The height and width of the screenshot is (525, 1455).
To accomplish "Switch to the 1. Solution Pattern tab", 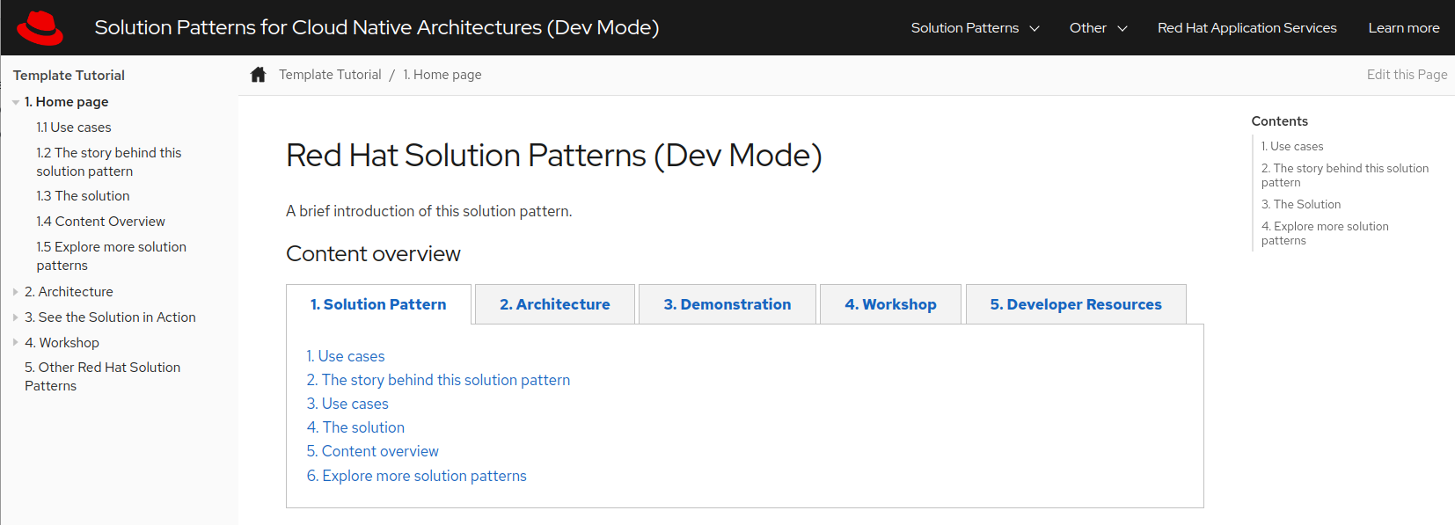I will pyautogui.click(x=378, y=304).
